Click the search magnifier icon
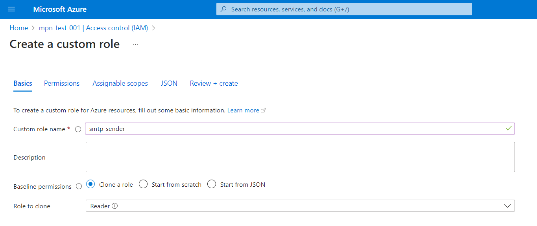This screenshot has height=226, width=537. coord(223,9)
